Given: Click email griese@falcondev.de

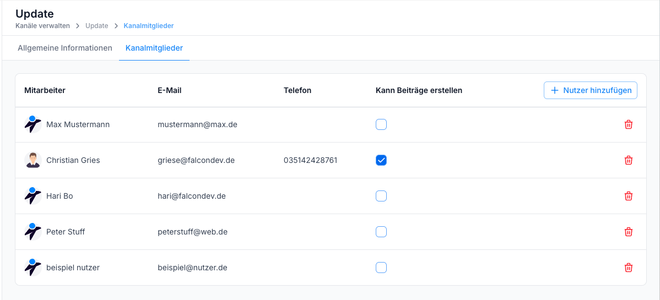Looking at the screenshot, I should coord(196,160).
